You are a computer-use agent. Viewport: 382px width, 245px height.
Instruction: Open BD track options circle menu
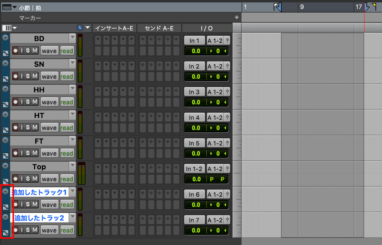pos(5,37)
